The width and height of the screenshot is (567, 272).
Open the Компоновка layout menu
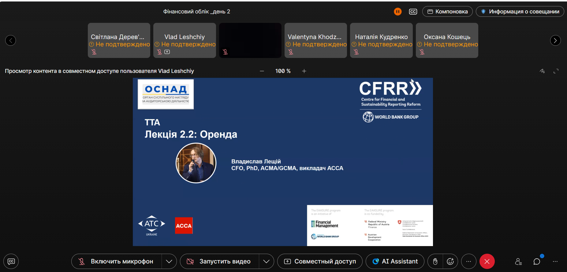tap(447, 12)
